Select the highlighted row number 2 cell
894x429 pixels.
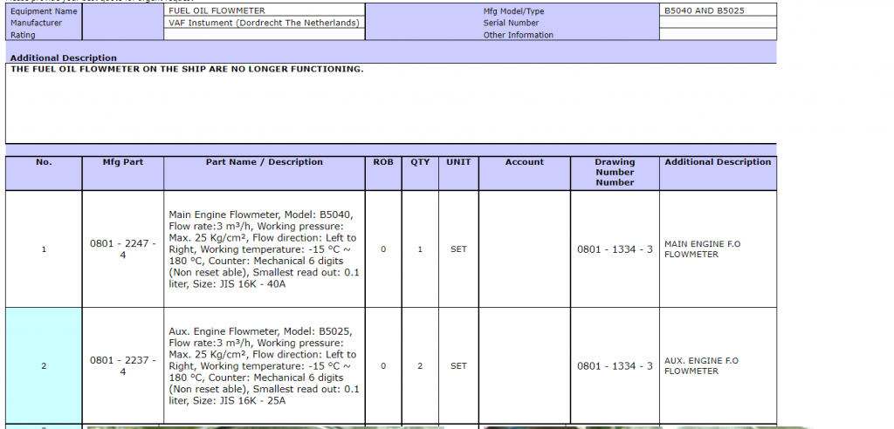pos(44,366)
